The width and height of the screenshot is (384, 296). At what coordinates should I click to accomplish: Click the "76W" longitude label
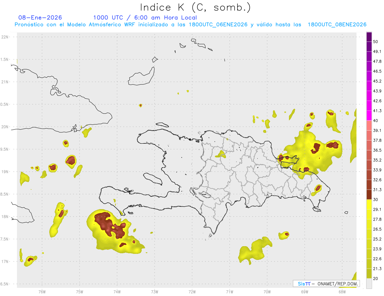42,292
